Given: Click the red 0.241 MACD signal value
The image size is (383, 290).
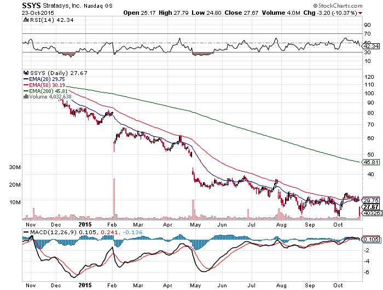Looking at the screenshot, I should (x=109, y=232).
